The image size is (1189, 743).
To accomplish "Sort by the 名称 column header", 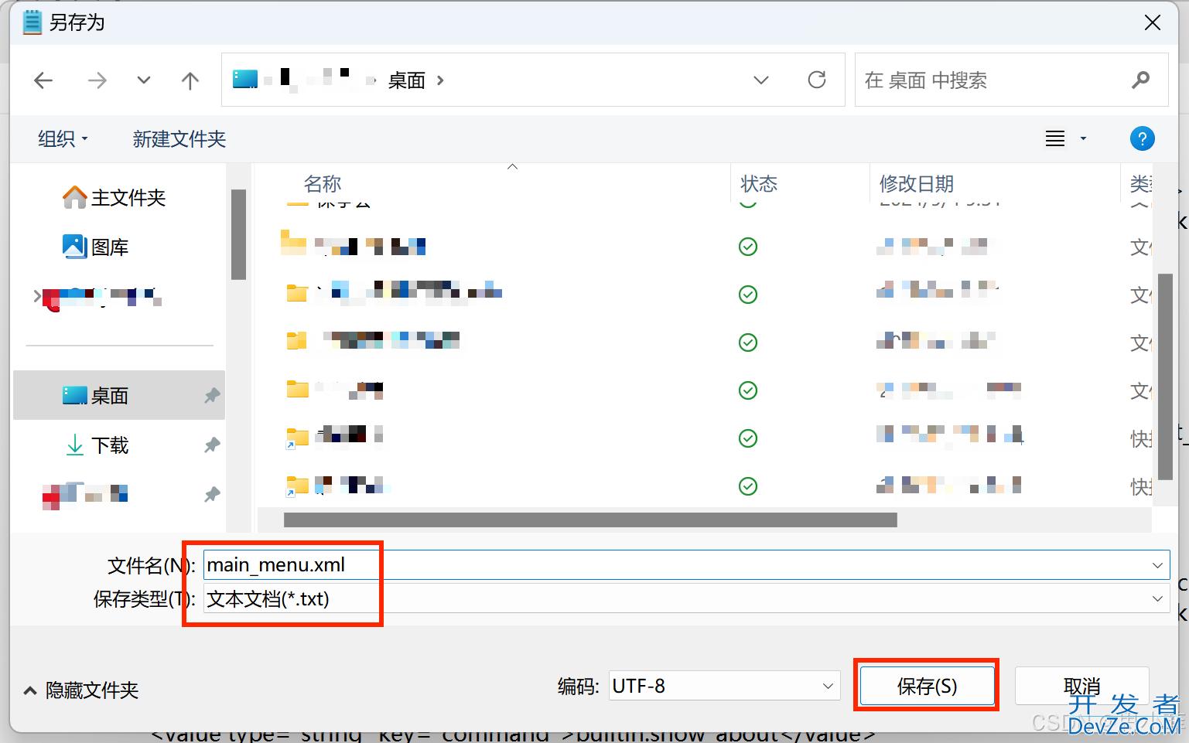I will click(323, 184).
